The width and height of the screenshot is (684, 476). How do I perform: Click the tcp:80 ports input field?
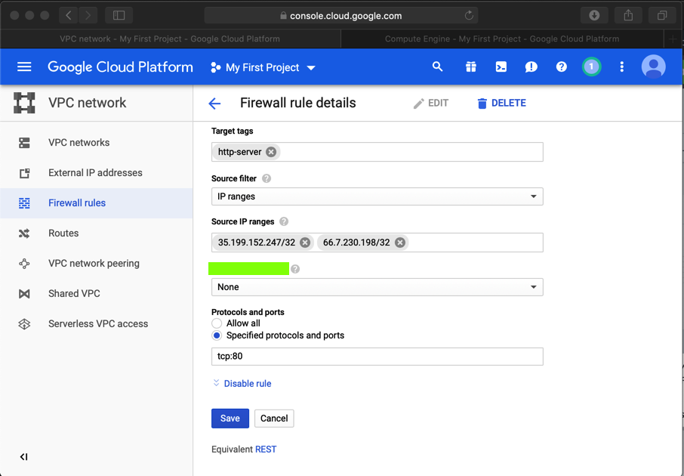click(x=377, y=357)
